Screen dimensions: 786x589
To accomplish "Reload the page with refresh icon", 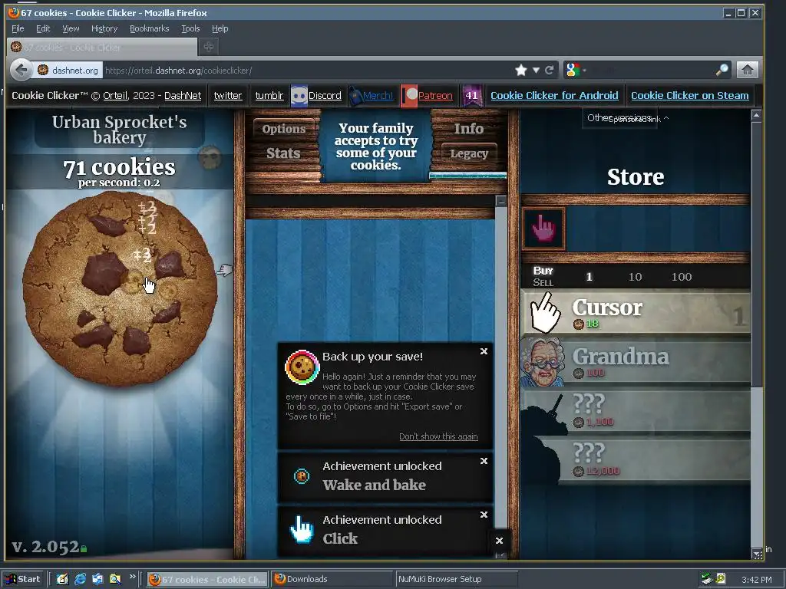I will (549, 70).
